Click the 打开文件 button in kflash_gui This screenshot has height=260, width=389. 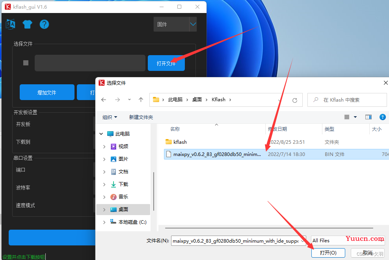pyautogui.click(x=166, y=63)
